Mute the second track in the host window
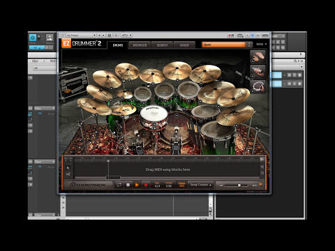This screenshot has height=251, width=335. pos(289,84)
